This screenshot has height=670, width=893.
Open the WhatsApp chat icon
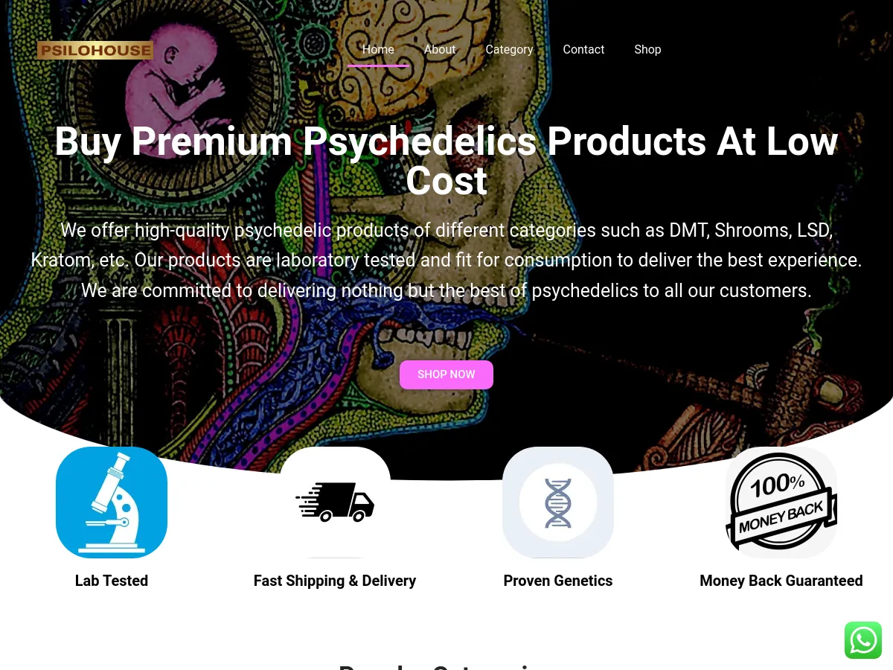[x=863, y=640]
